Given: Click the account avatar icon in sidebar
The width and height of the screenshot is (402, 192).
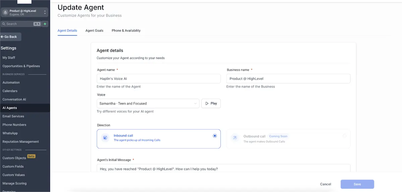Looking at the screenshot, I should point(5,12).
